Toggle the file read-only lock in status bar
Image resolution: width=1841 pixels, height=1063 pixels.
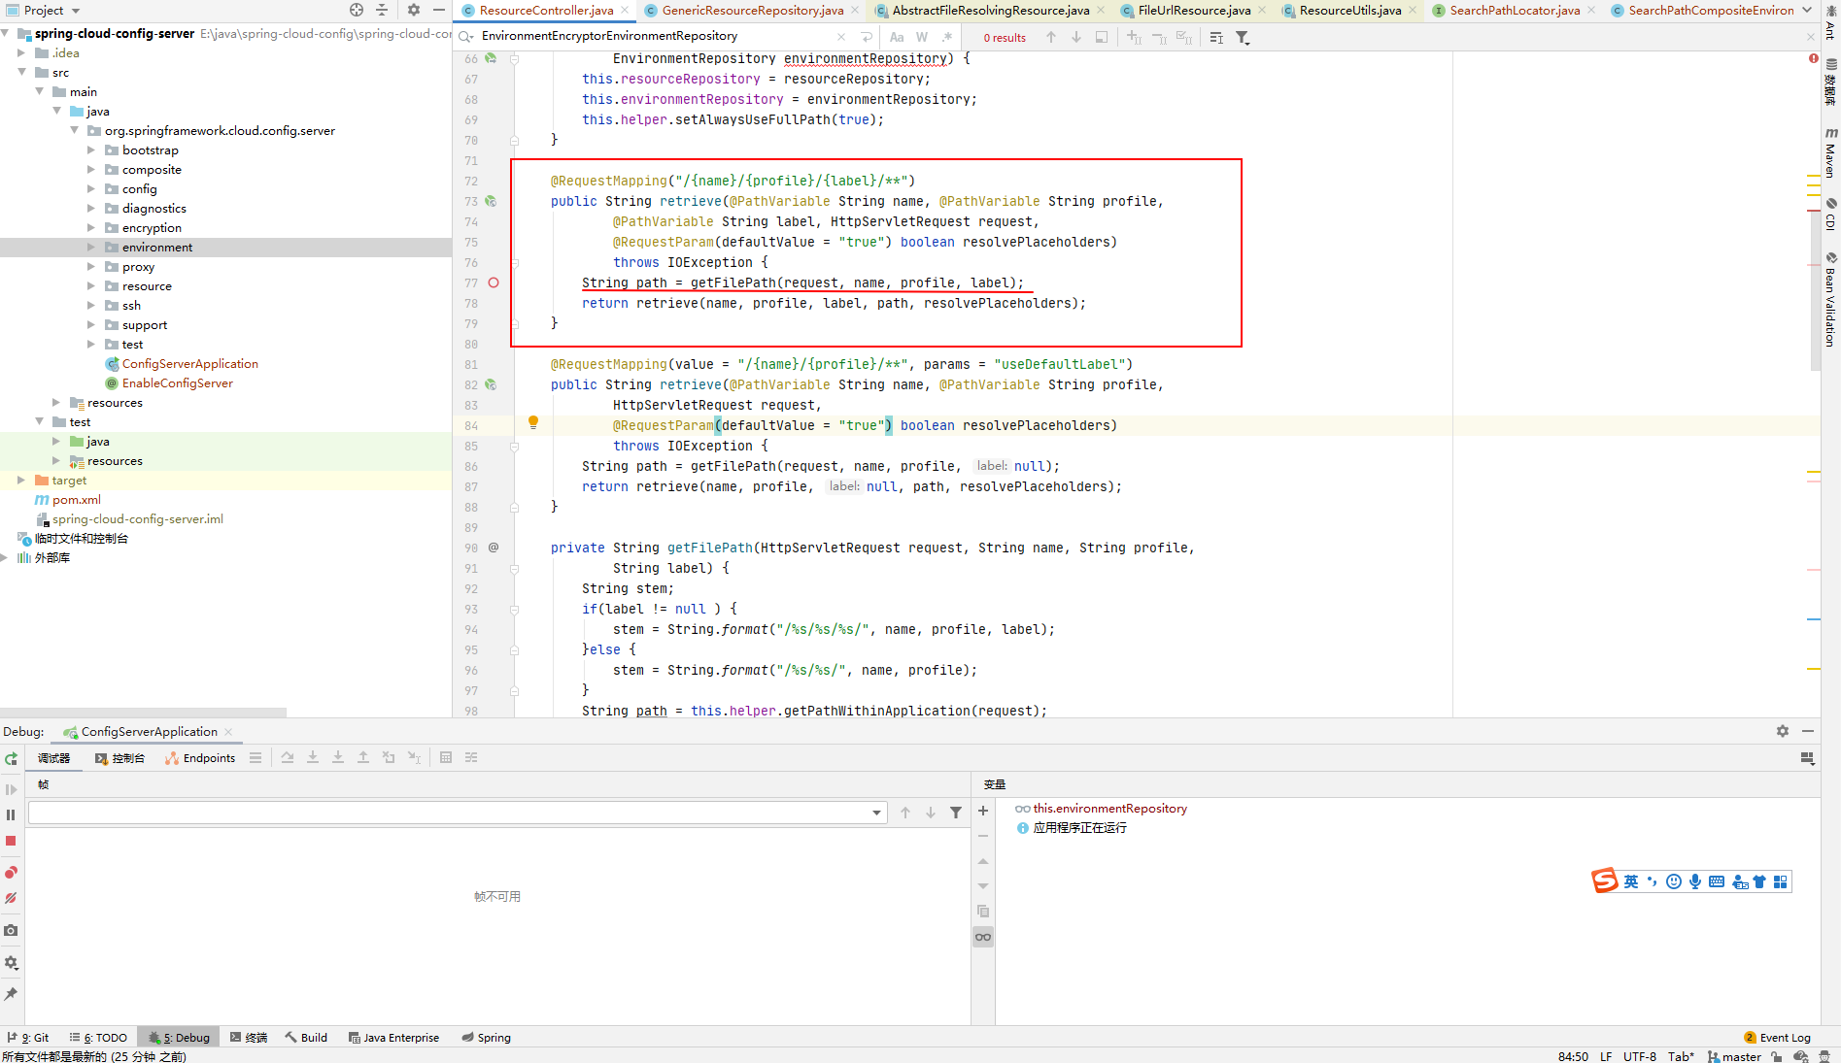tap(1776, 1056)
